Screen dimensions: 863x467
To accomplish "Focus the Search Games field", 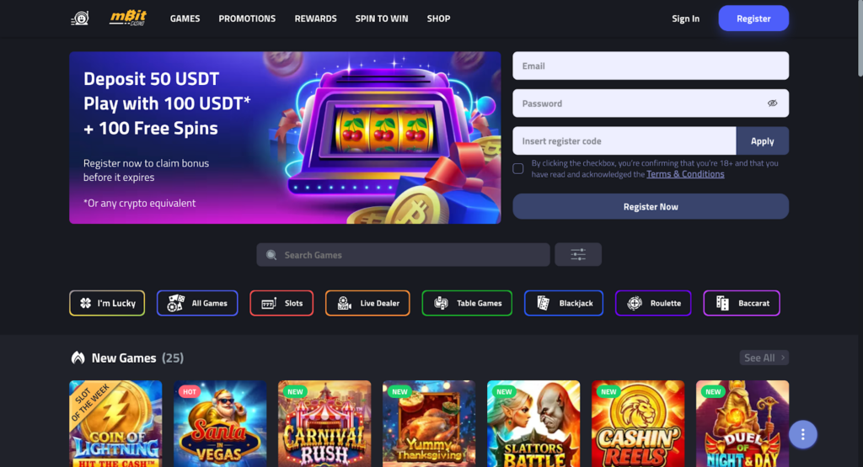I will pos(403,255).
